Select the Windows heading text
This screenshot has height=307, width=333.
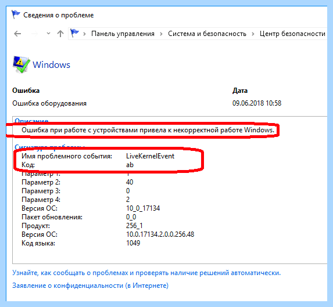[51, 64]
